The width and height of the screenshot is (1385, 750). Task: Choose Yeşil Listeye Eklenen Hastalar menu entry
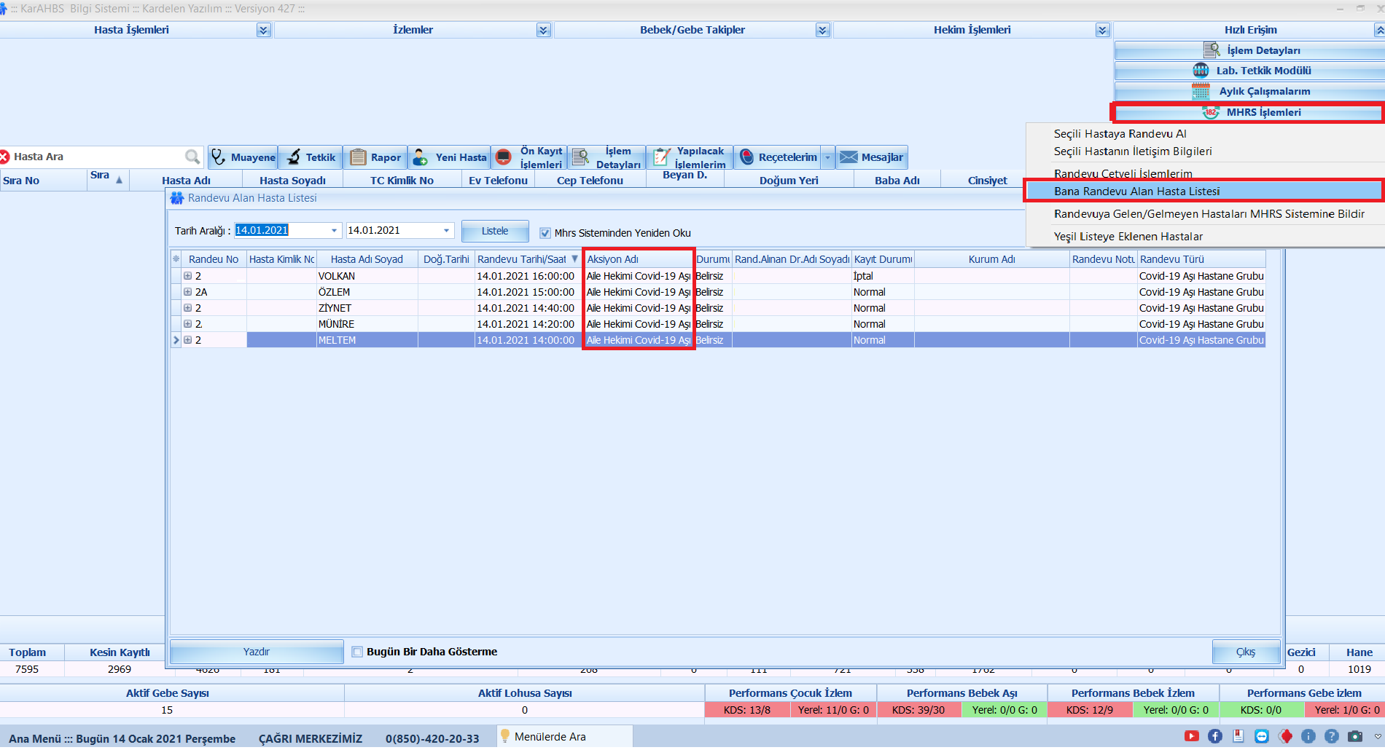1128,237
